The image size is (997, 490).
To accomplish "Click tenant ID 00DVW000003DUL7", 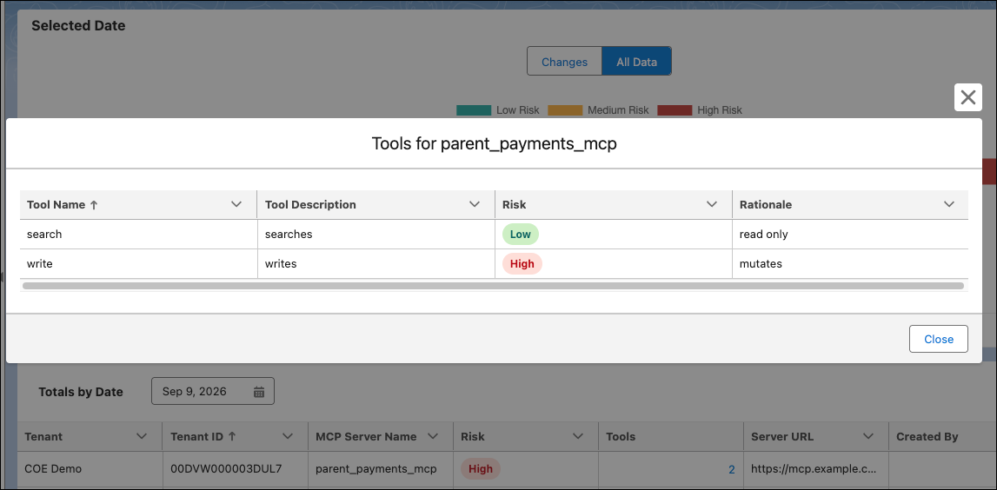I will 226,469.
